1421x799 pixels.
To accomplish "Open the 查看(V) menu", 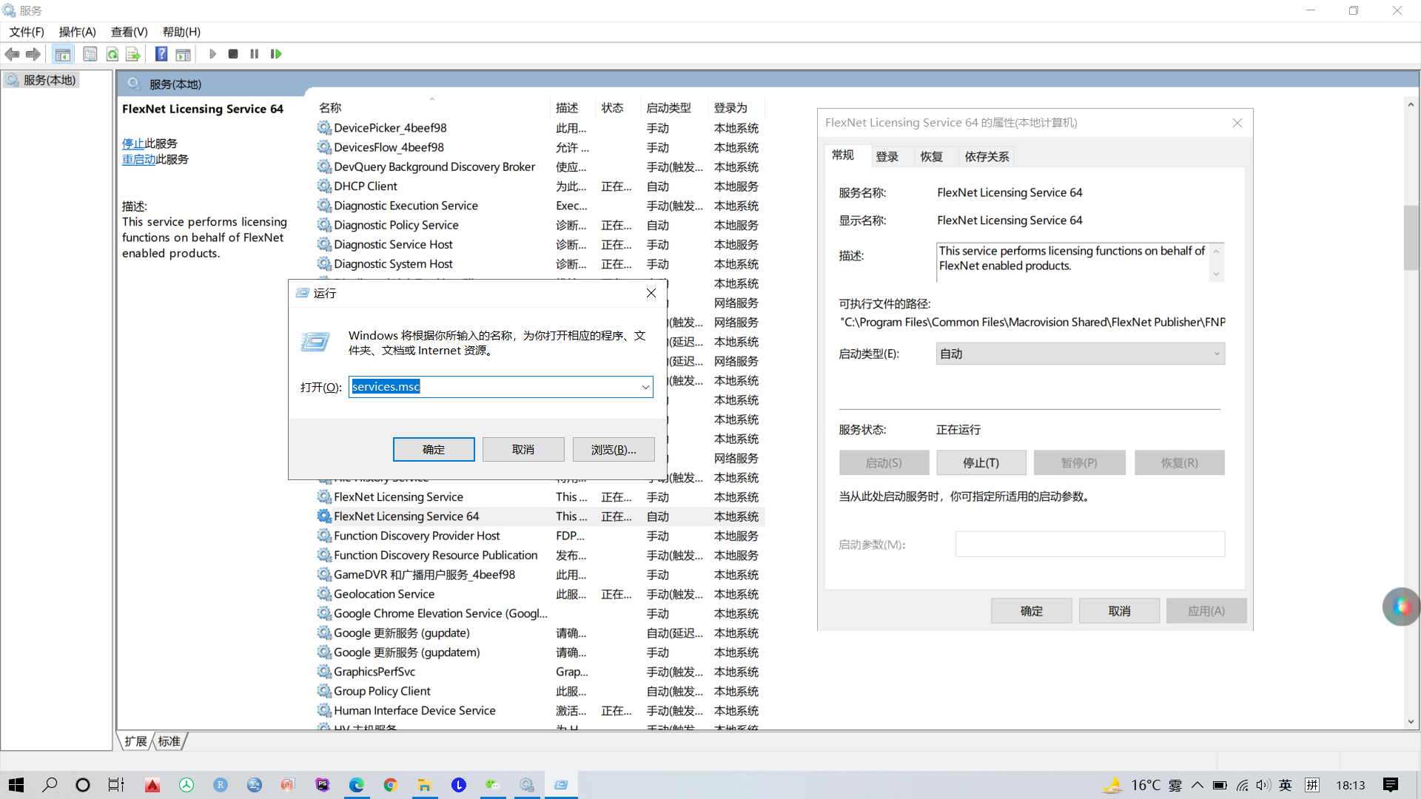I will tap(130, 32).
